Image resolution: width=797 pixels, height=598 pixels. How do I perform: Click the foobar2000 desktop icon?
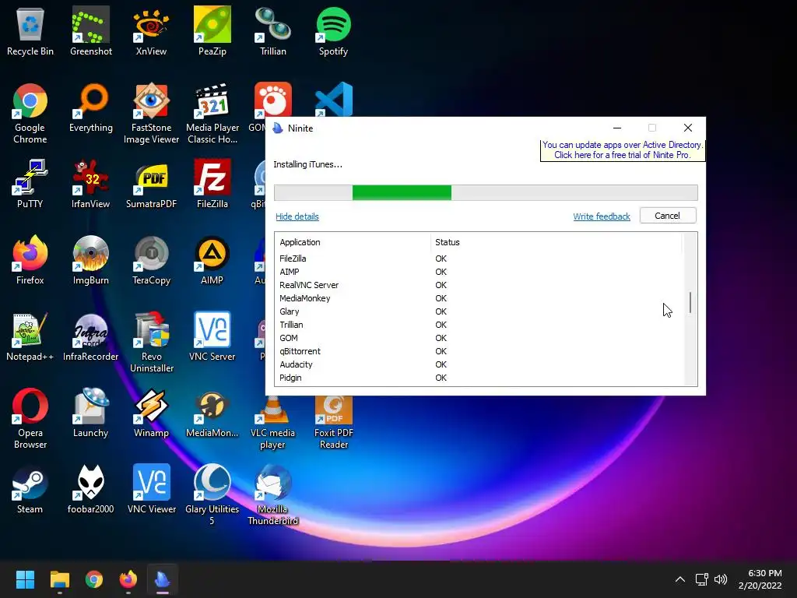click(x=91, y=490)
